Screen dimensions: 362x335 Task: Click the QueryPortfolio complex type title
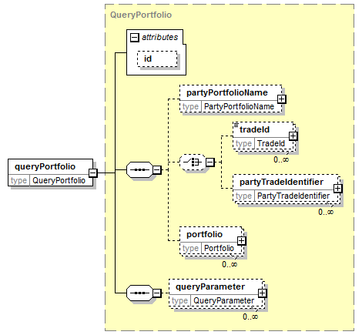[x=141, y=15]
